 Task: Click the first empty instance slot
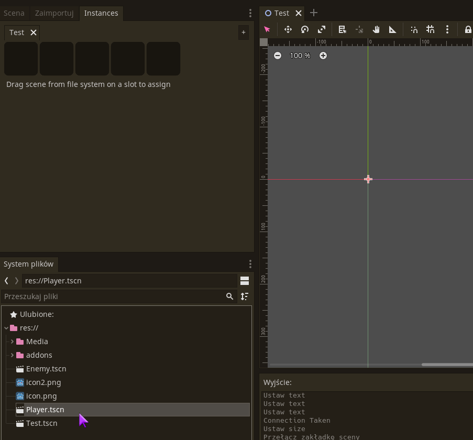tap(21, 59)
